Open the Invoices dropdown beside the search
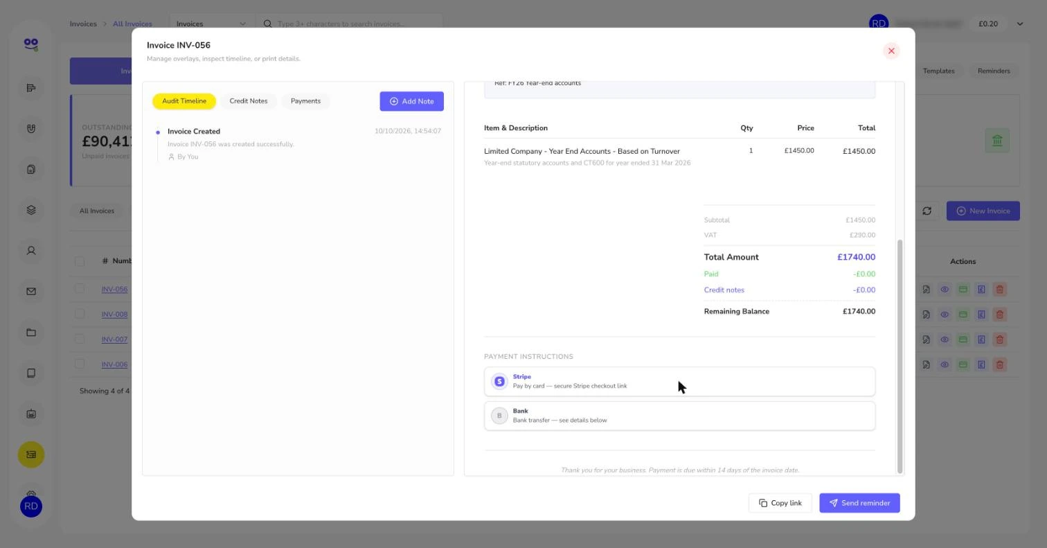1047x548 pixels. tap(211, 24)
